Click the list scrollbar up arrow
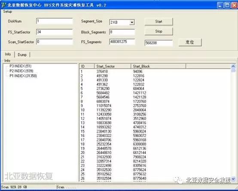Screen dimensions: 238x191 tap(233, 66)
